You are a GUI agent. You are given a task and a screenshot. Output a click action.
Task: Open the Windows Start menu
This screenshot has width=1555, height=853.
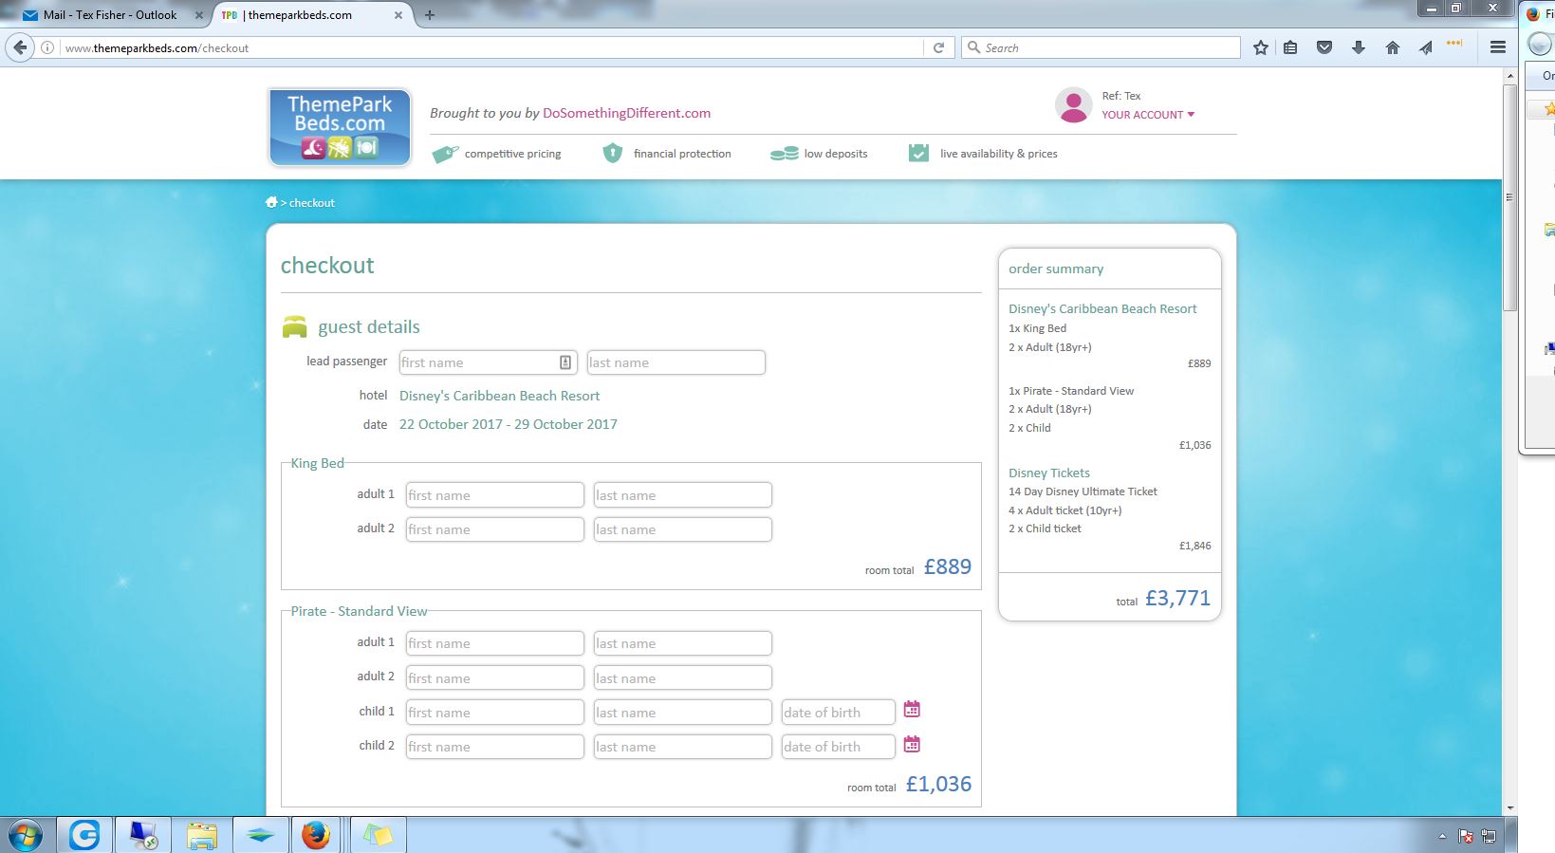coord(26,835)
